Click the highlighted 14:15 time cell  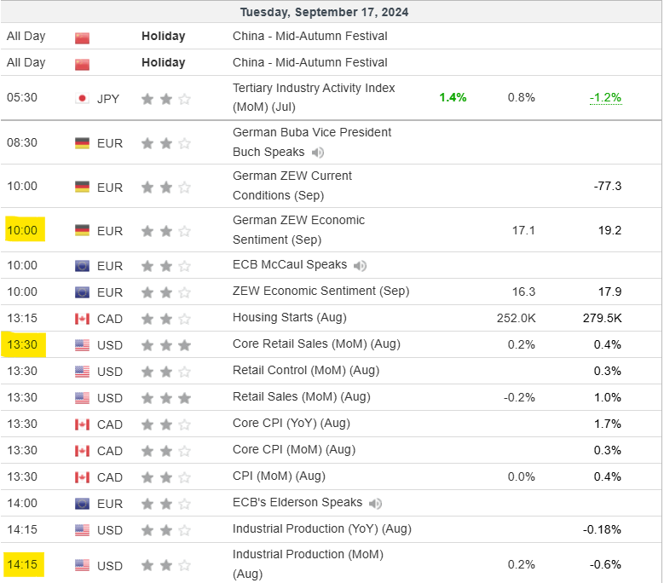point(22,565)
